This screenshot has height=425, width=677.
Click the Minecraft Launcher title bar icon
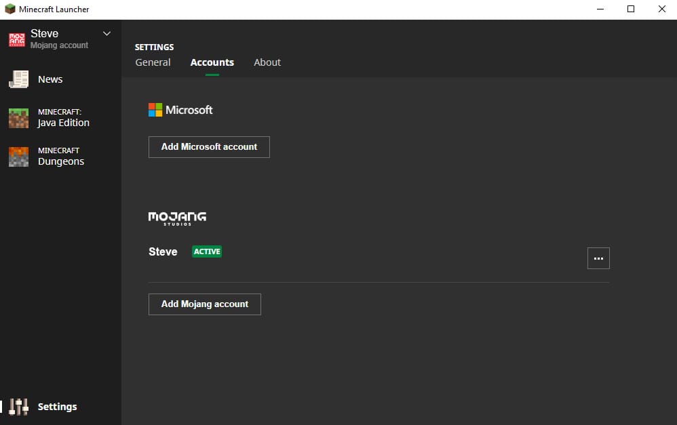point(10,9)
